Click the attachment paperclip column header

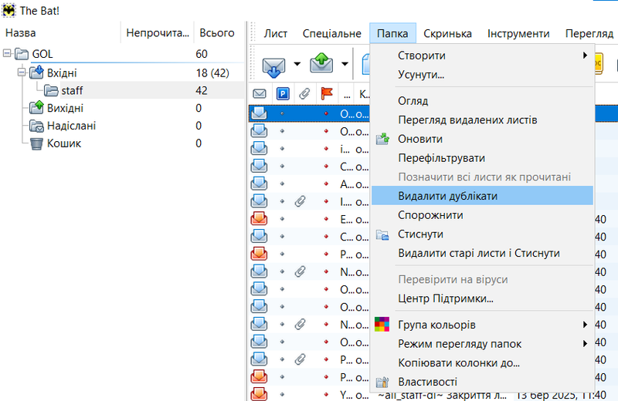click(304, 94)
